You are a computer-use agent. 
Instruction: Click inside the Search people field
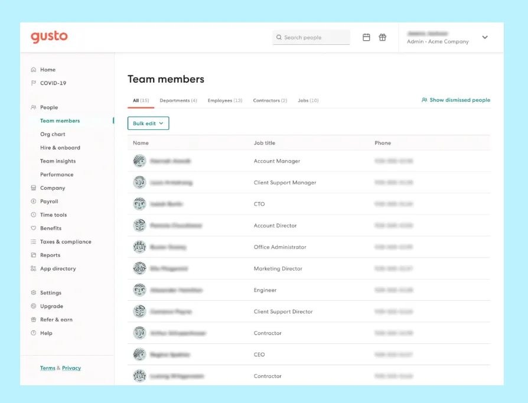(x=311, y=37)
